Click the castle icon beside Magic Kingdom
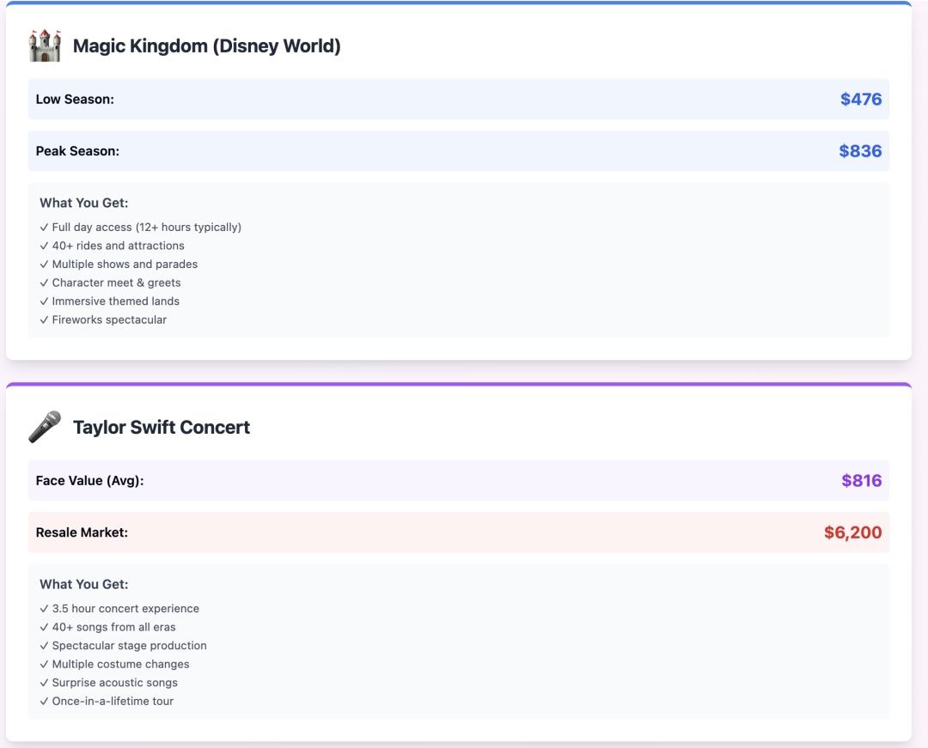The height and width of the screenshot is (748, 928). coord(45,46)
